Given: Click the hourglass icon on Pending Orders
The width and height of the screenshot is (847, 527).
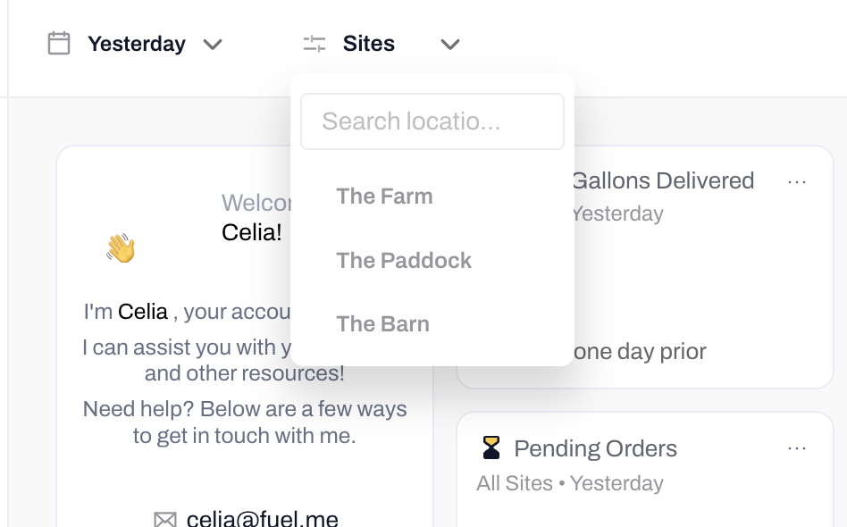Looking at the screenshot, I should (x=491, y=448).
